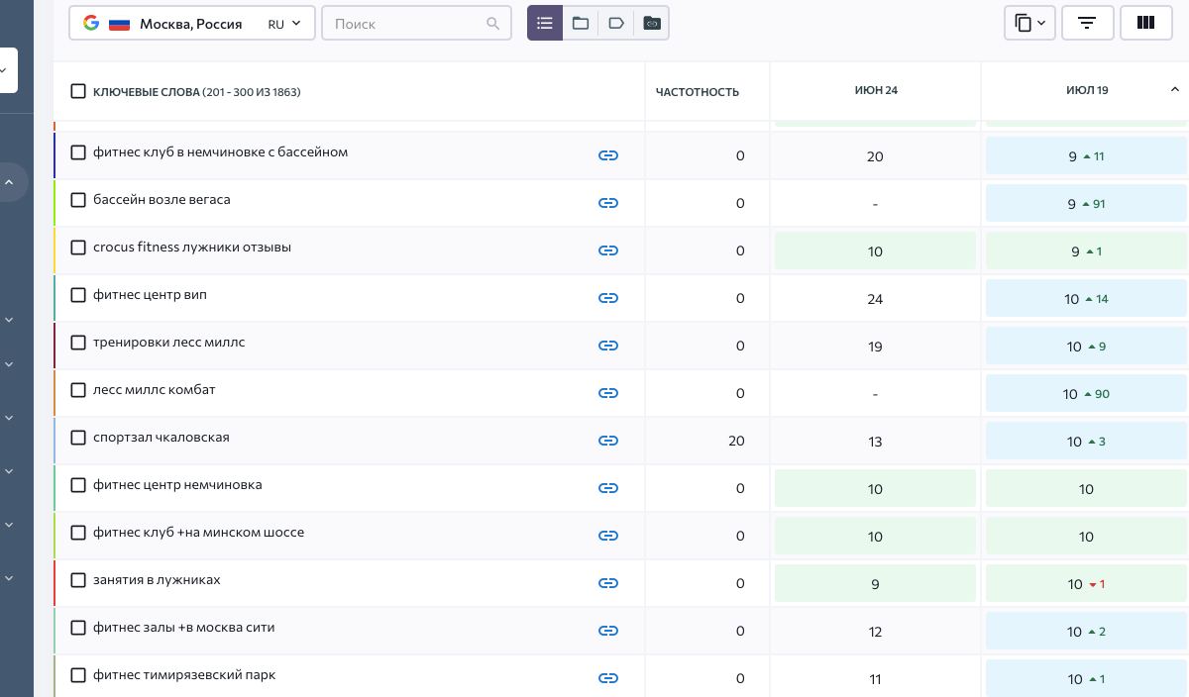Open link icon for фитнес центр немчиновка
1189x697 pixels.
pyautogui.click(x=608, y=488)
